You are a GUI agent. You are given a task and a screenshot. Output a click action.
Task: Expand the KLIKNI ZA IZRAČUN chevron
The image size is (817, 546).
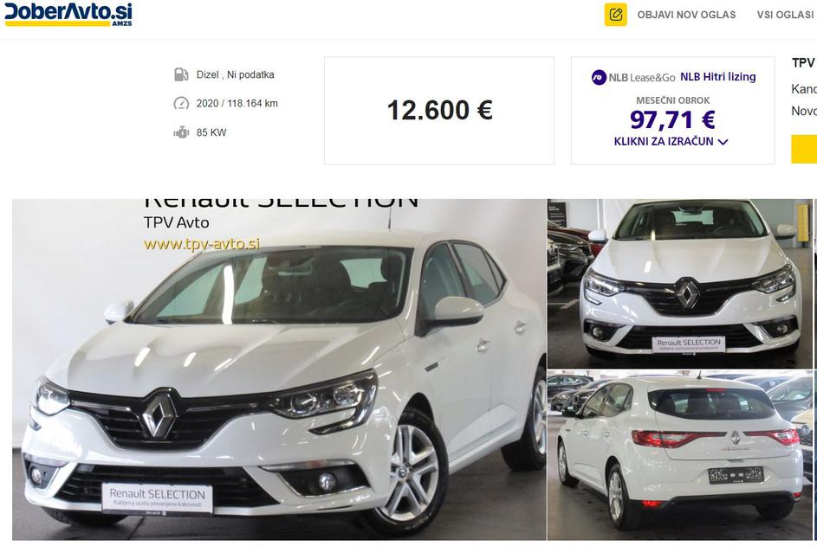(723, 142)
